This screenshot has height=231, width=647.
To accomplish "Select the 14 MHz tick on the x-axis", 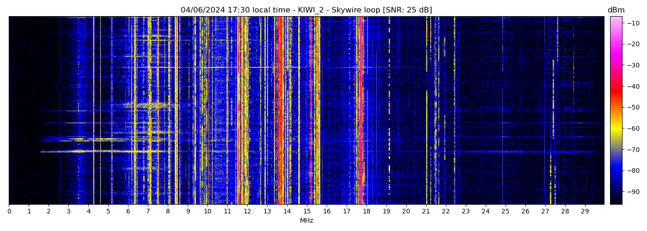I will tap(287, 212).
